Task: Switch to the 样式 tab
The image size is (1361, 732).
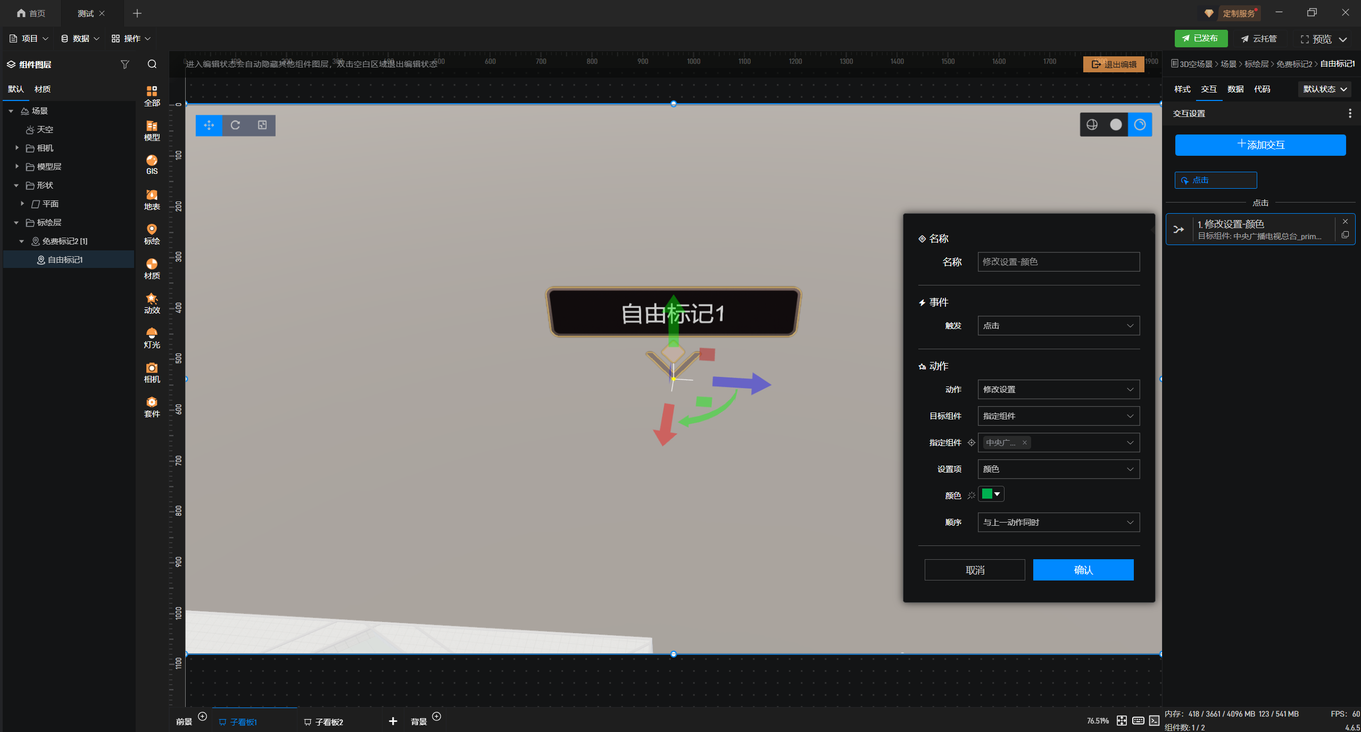Action: pyautogui.click(x=1182, y=89)
